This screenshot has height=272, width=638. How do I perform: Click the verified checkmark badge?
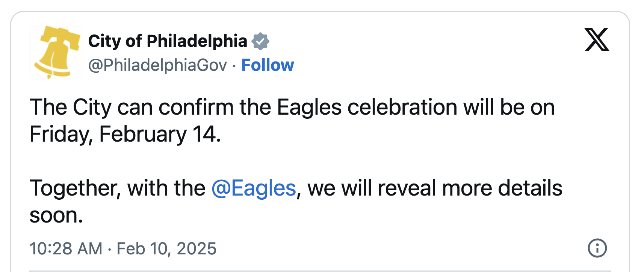point(260,41)
